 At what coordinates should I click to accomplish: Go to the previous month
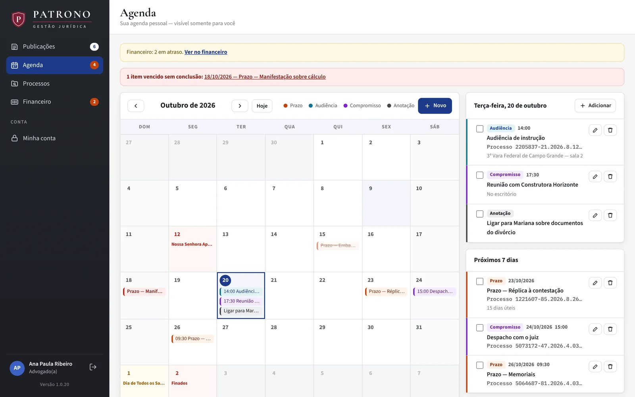point(136,106)
